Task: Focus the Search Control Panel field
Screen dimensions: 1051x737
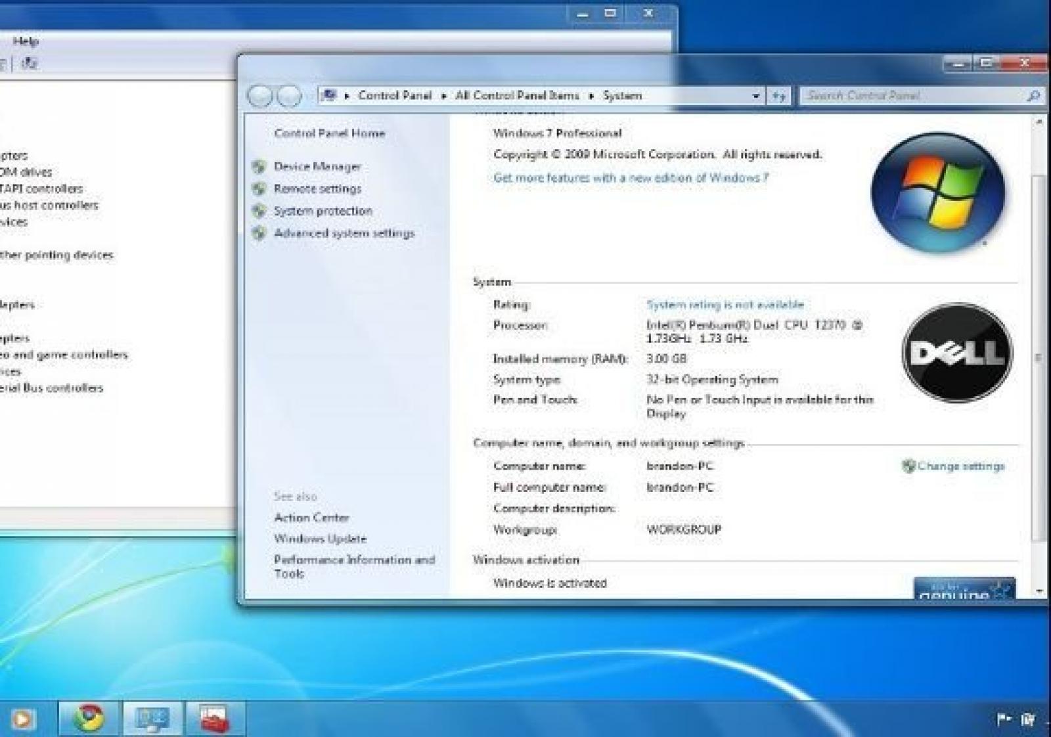Action: pos(913,96)
